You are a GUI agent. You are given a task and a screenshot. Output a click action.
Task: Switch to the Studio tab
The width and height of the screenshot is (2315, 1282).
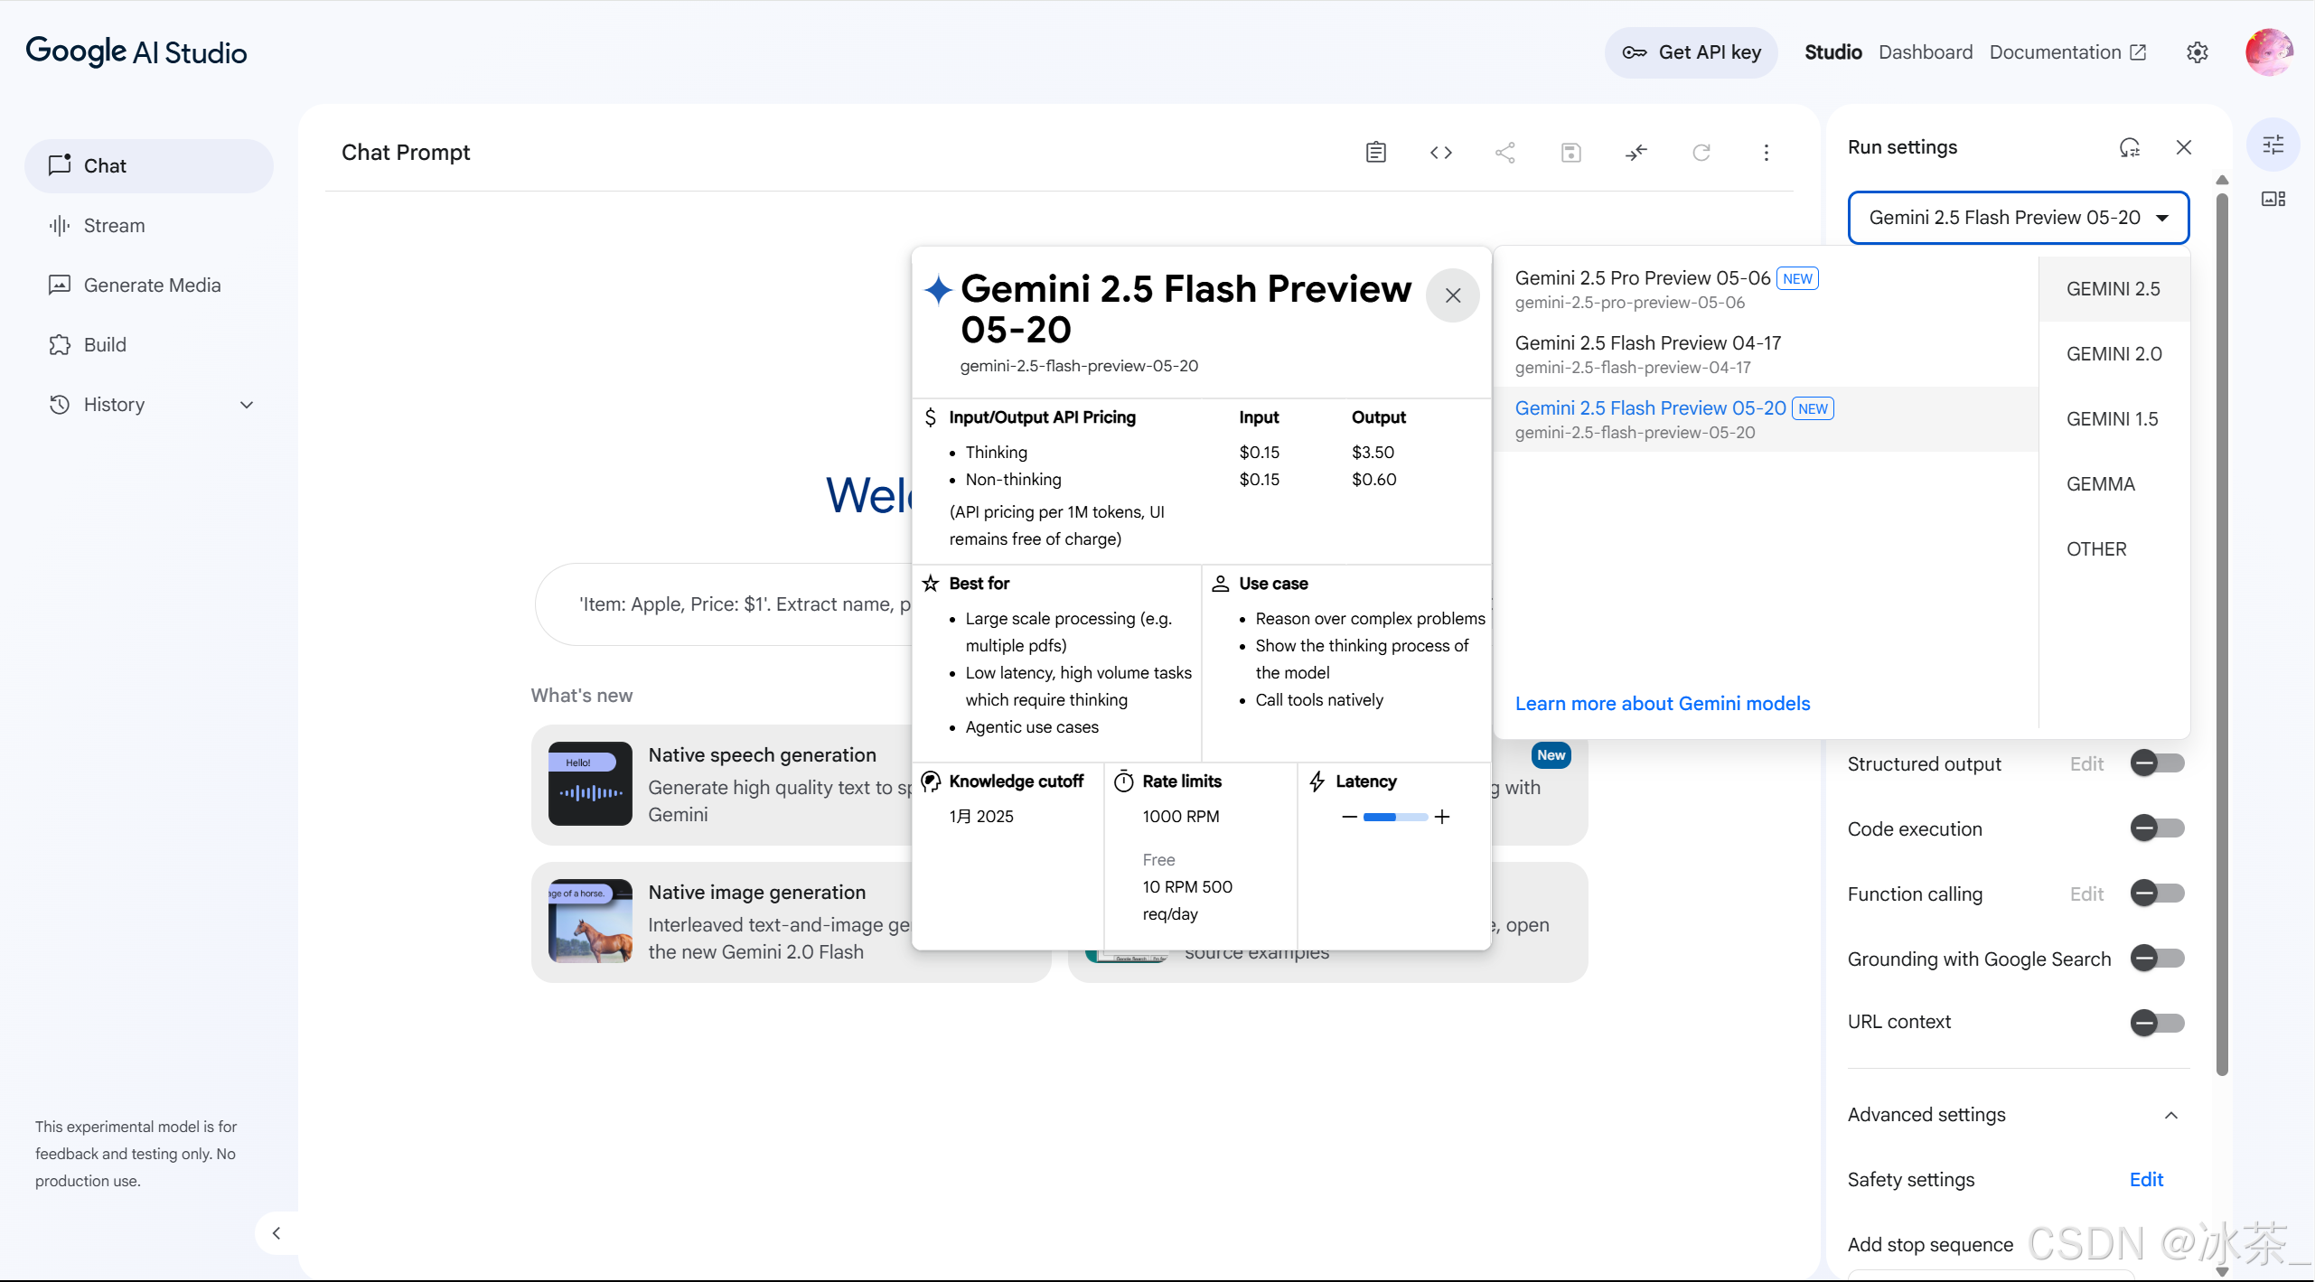coord(1832,52)
